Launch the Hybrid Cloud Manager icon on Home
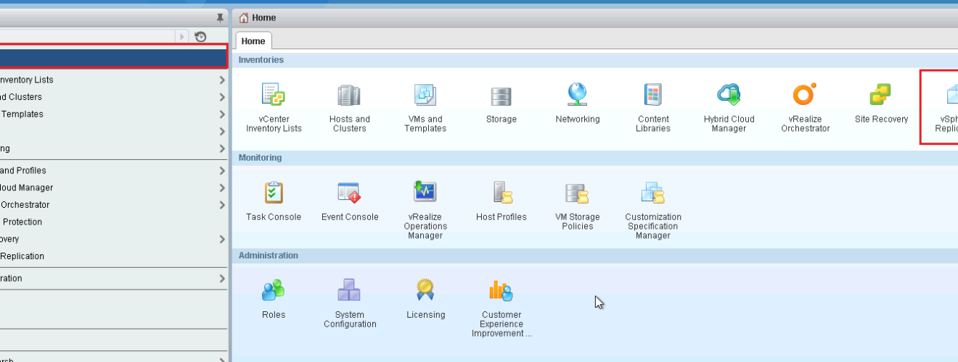This screenshot has width=958, height=362. (729, 94)
